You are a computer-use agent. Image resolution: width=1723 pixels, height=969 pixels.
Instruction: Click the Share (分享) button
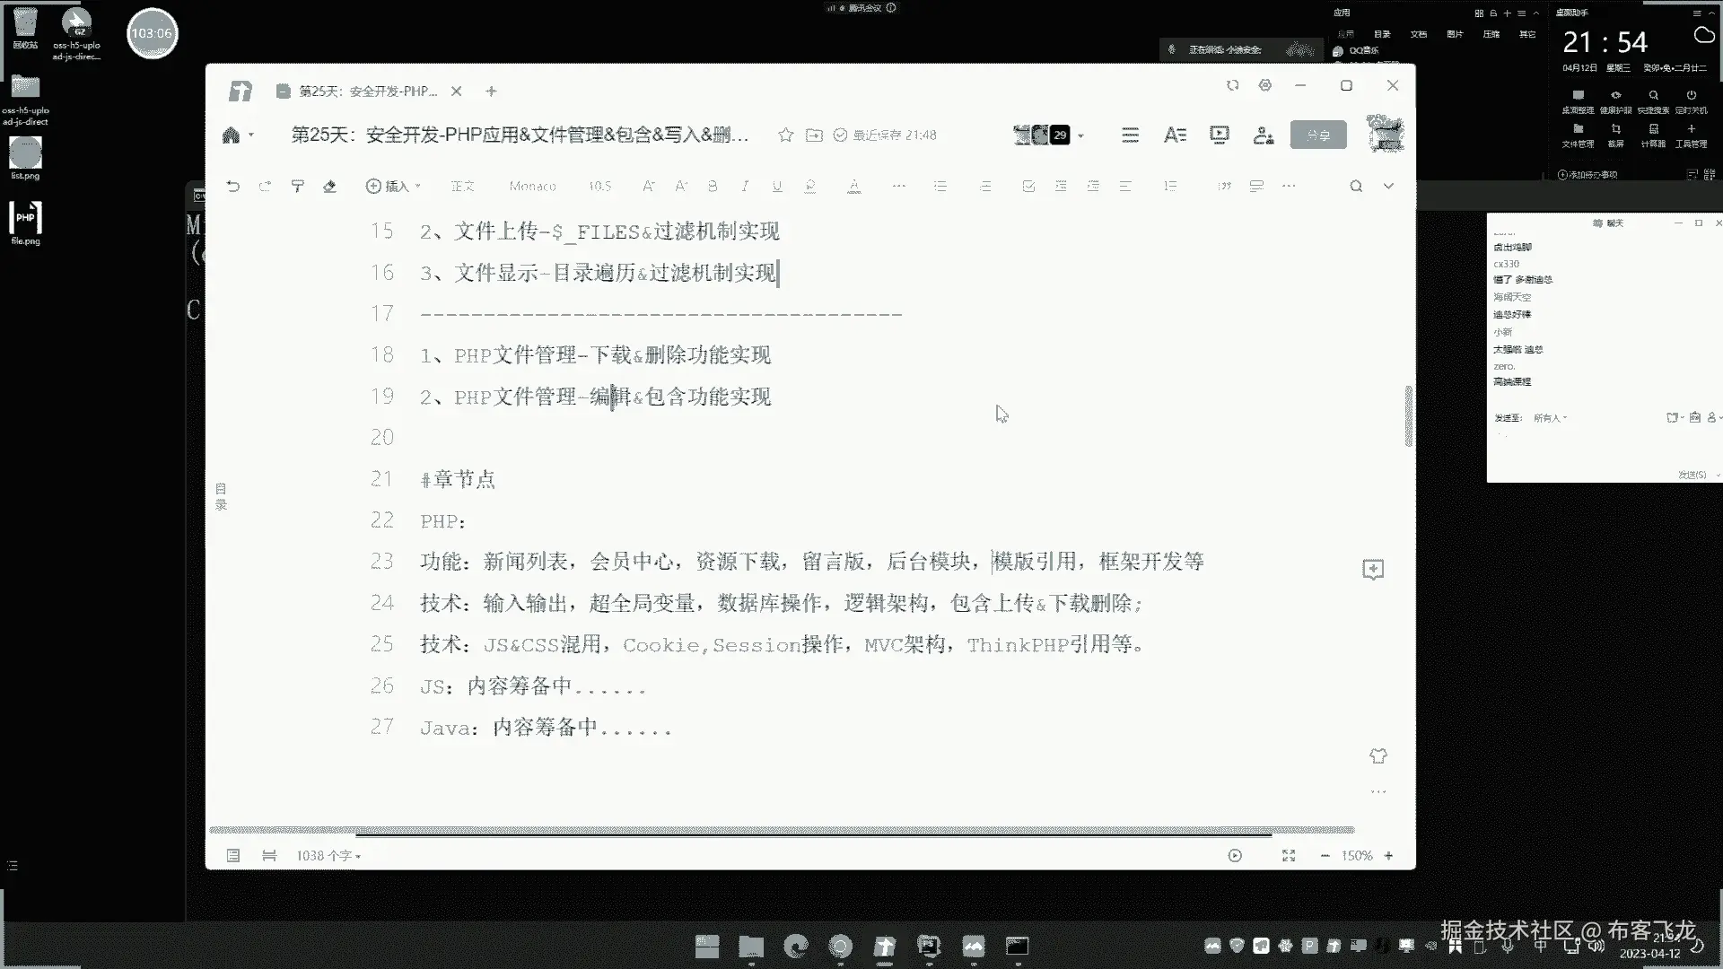click(1318, 135)
